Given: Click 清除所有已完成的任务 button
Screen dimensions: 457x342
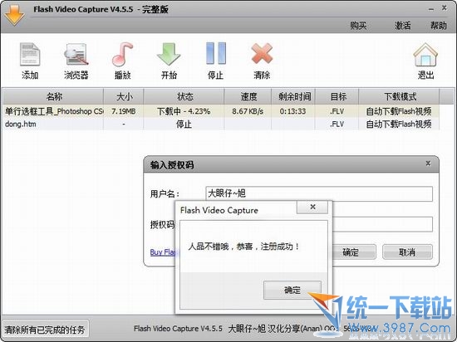Looking at the screenshot, I should coord(45,330).
